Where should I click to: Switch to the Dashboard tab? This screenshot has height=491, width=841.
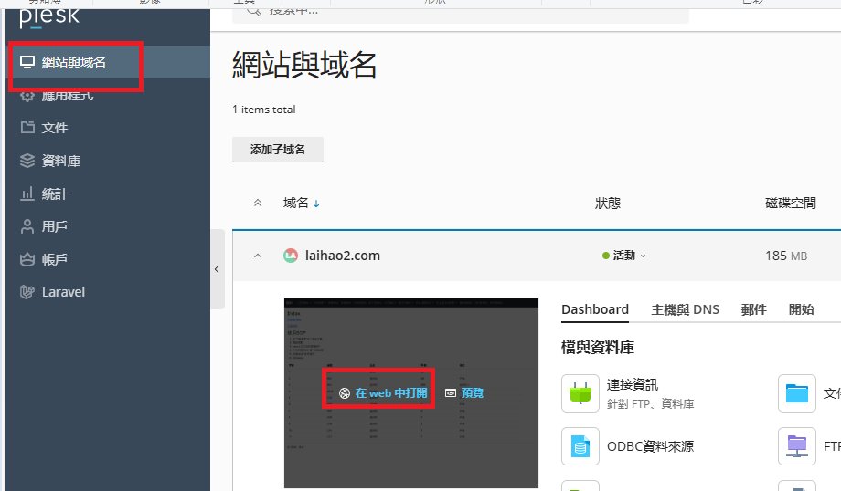[x=595, y=309]
